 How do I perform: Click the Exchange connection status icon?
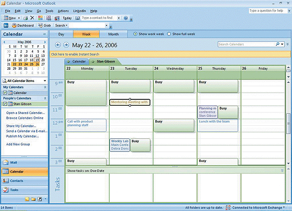coord(228,208)
